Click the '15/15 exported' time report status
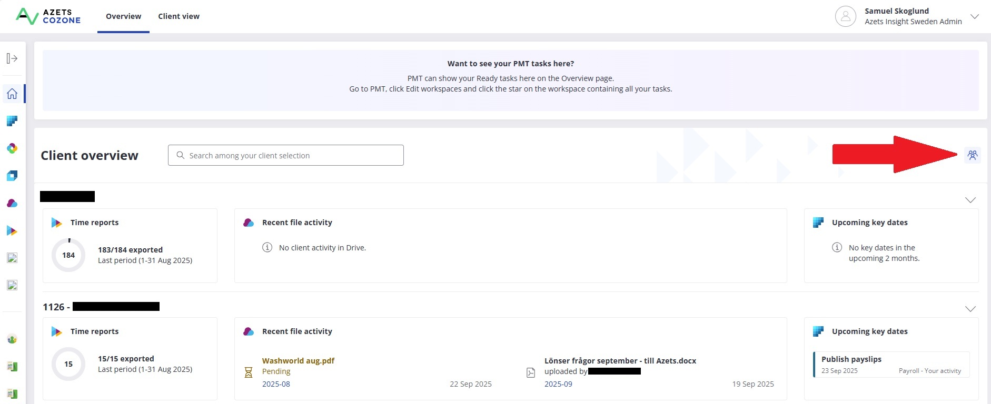991x404 pixels. [x=126, y=359]
